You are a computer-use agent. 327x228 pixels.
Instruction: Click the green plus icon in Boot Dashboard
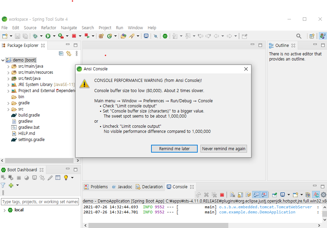click(x=11, y=185)
